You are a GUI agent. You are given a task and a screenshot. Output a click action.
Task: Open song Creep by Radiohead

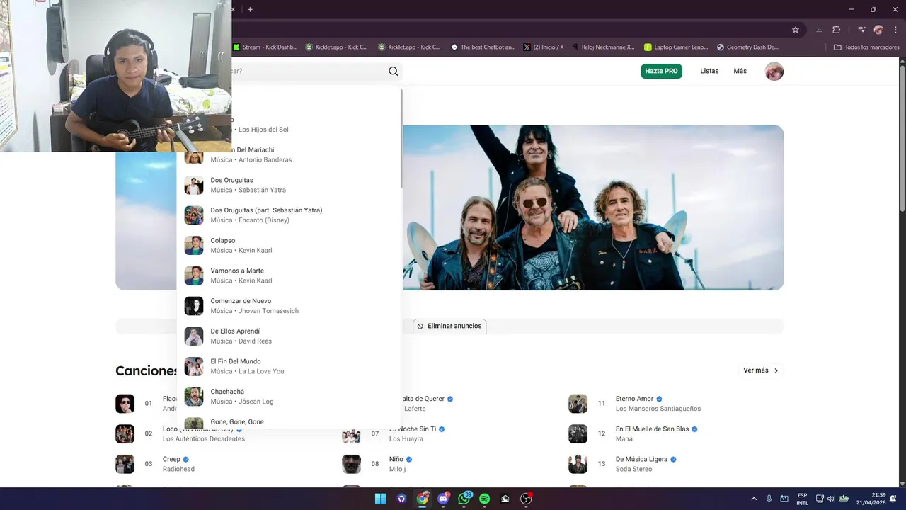[171, 459]
